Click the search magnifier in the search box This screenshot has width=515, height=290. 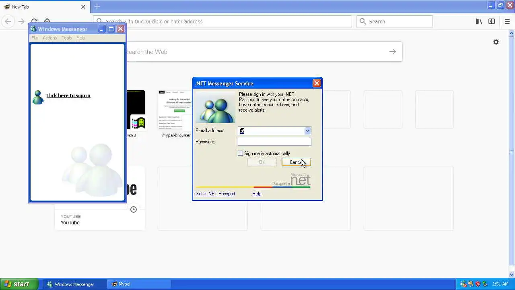pyautogui.click(x=363, y=21)
